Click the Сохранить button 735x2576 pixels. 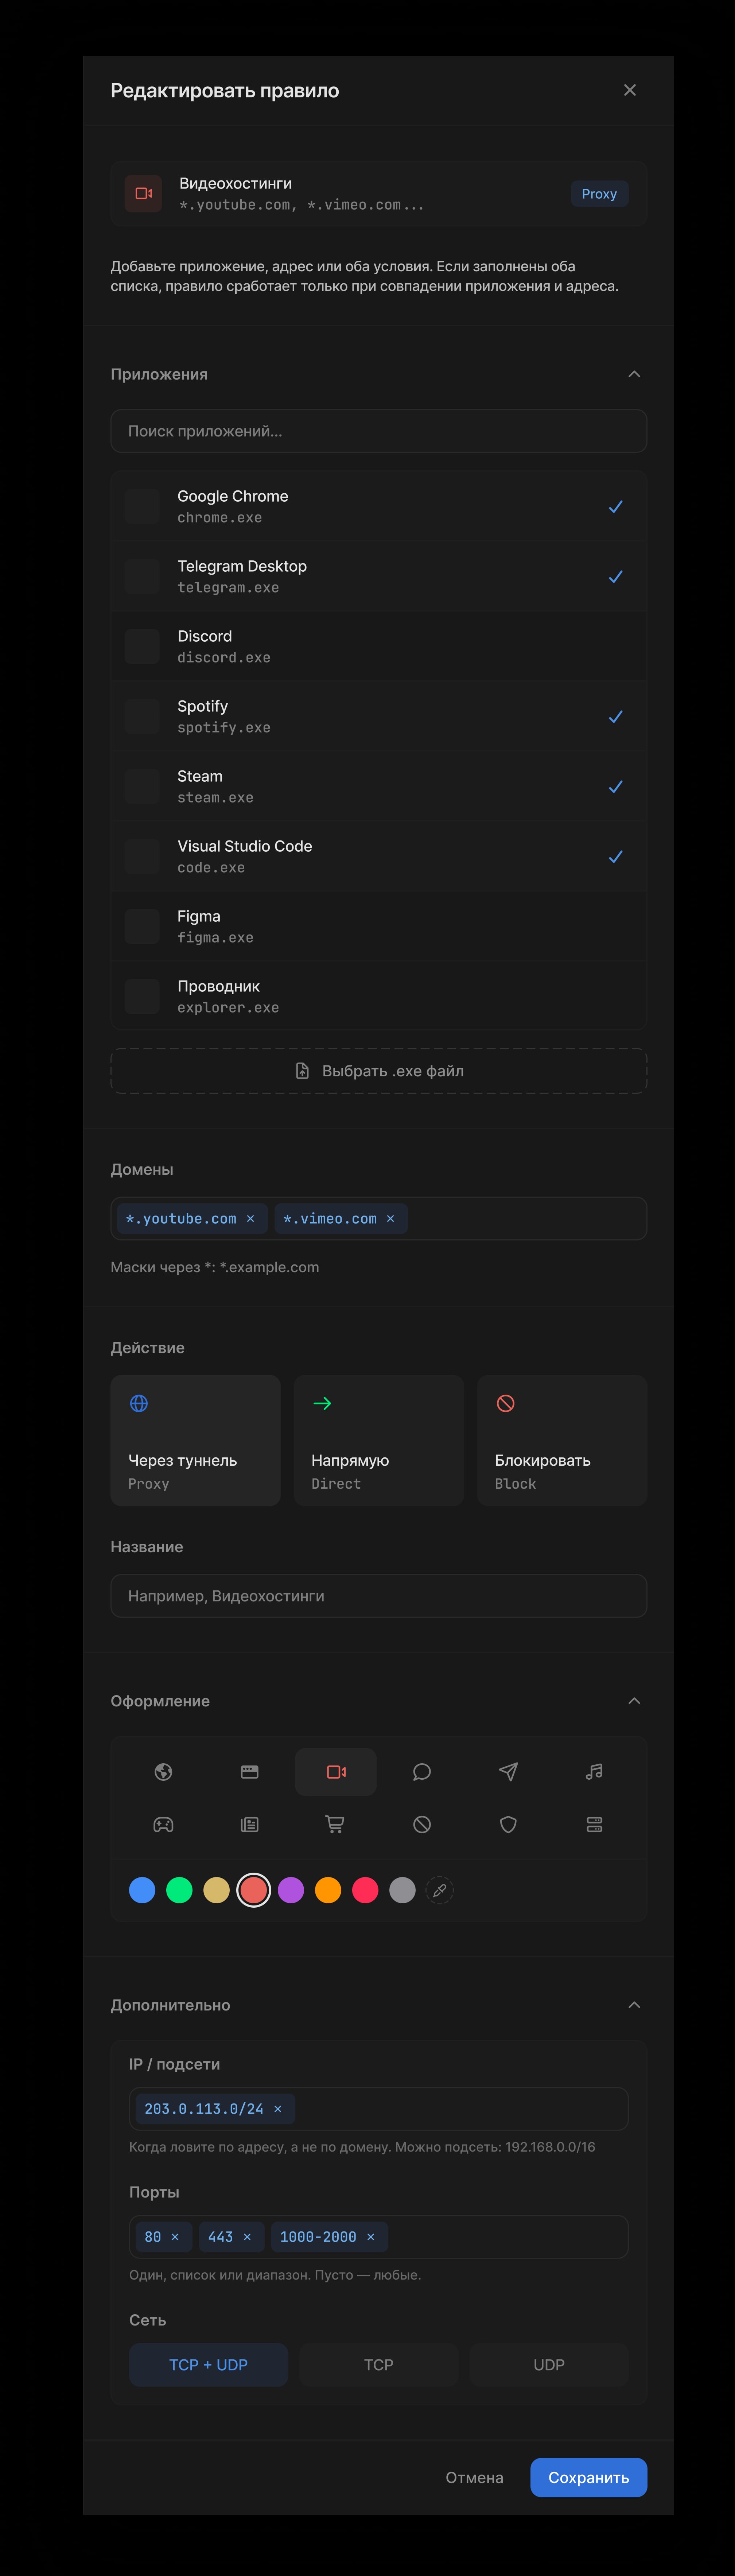click(x=589, y=2477)
